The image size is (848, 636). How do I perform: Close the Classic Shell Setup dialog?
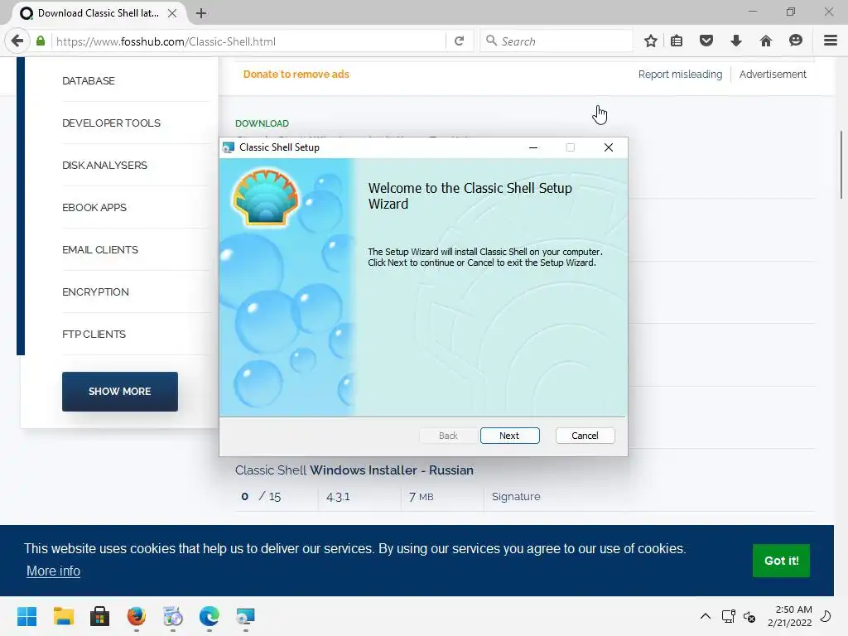pyautogui.click(x=609, y=147)
